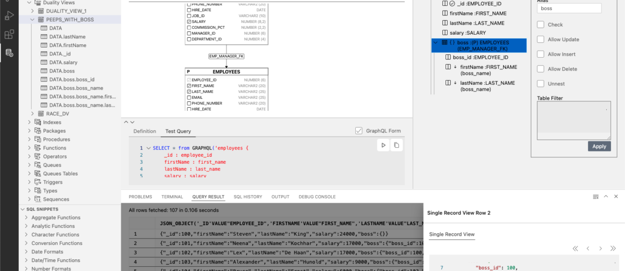625x271 pixels.
Task: Click the Sequences folder icon
Action: [38, 200]
